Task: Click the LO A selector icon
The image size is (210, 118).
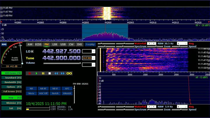Action: pos(32,51)
